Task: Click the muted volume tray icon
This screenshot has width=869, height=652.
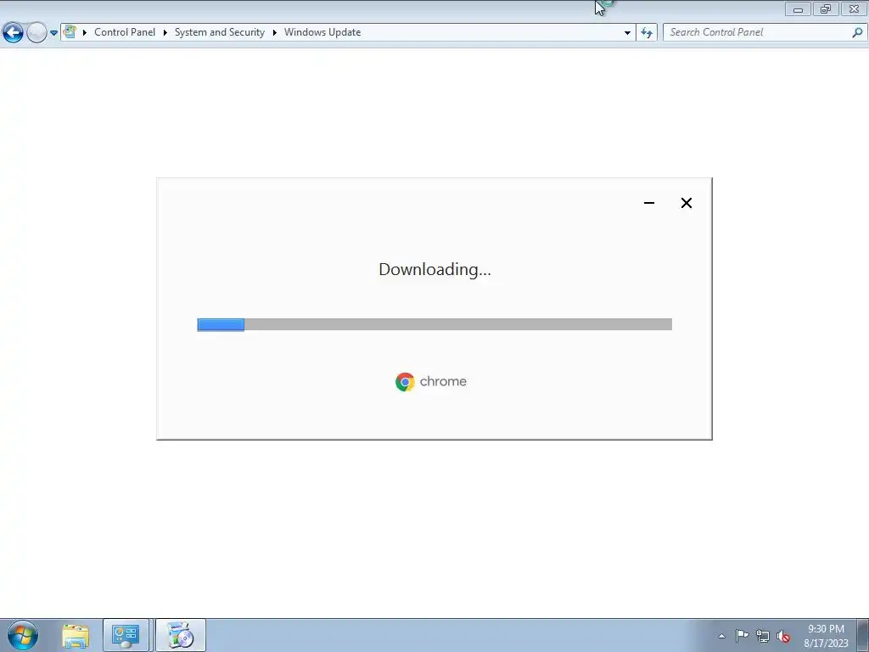Action: pos(783,636)
